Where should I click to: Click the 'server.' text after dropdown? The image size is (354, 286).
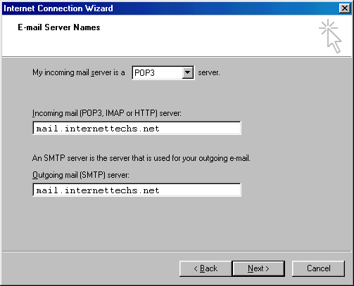(x=209, y=72)
